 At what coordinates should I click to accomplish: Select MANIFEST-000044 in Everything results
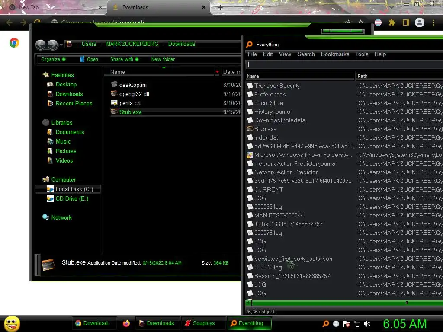pos(279,215)
